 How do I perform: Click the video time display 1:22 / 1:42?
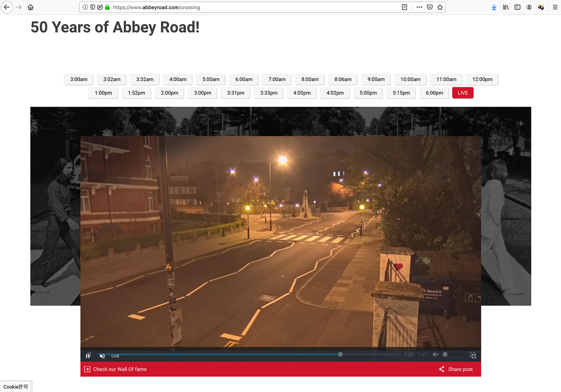(x=416, y=355)
